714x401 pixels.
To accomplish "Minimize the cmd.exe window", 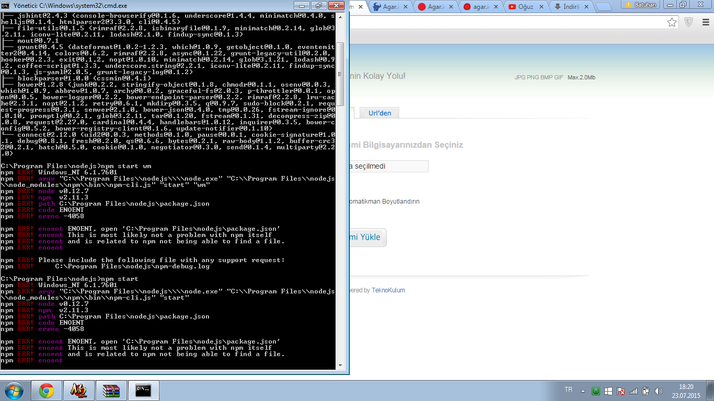I will click(301, 5).
